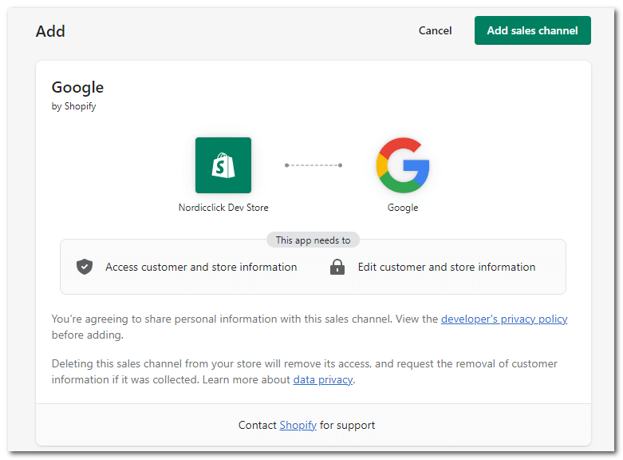Click the 'by Shopify' subtitle
This screenshot has width=623, height=460.
point(74,106)
